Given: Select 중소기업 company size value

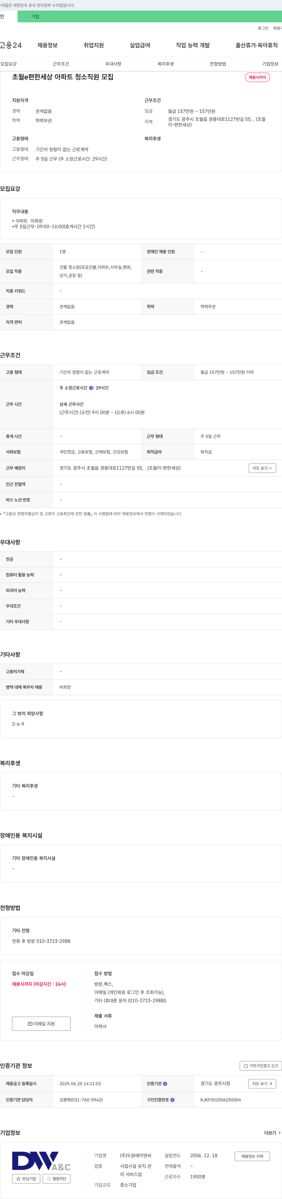Looking at the screenshot, I should (128, 1185).
